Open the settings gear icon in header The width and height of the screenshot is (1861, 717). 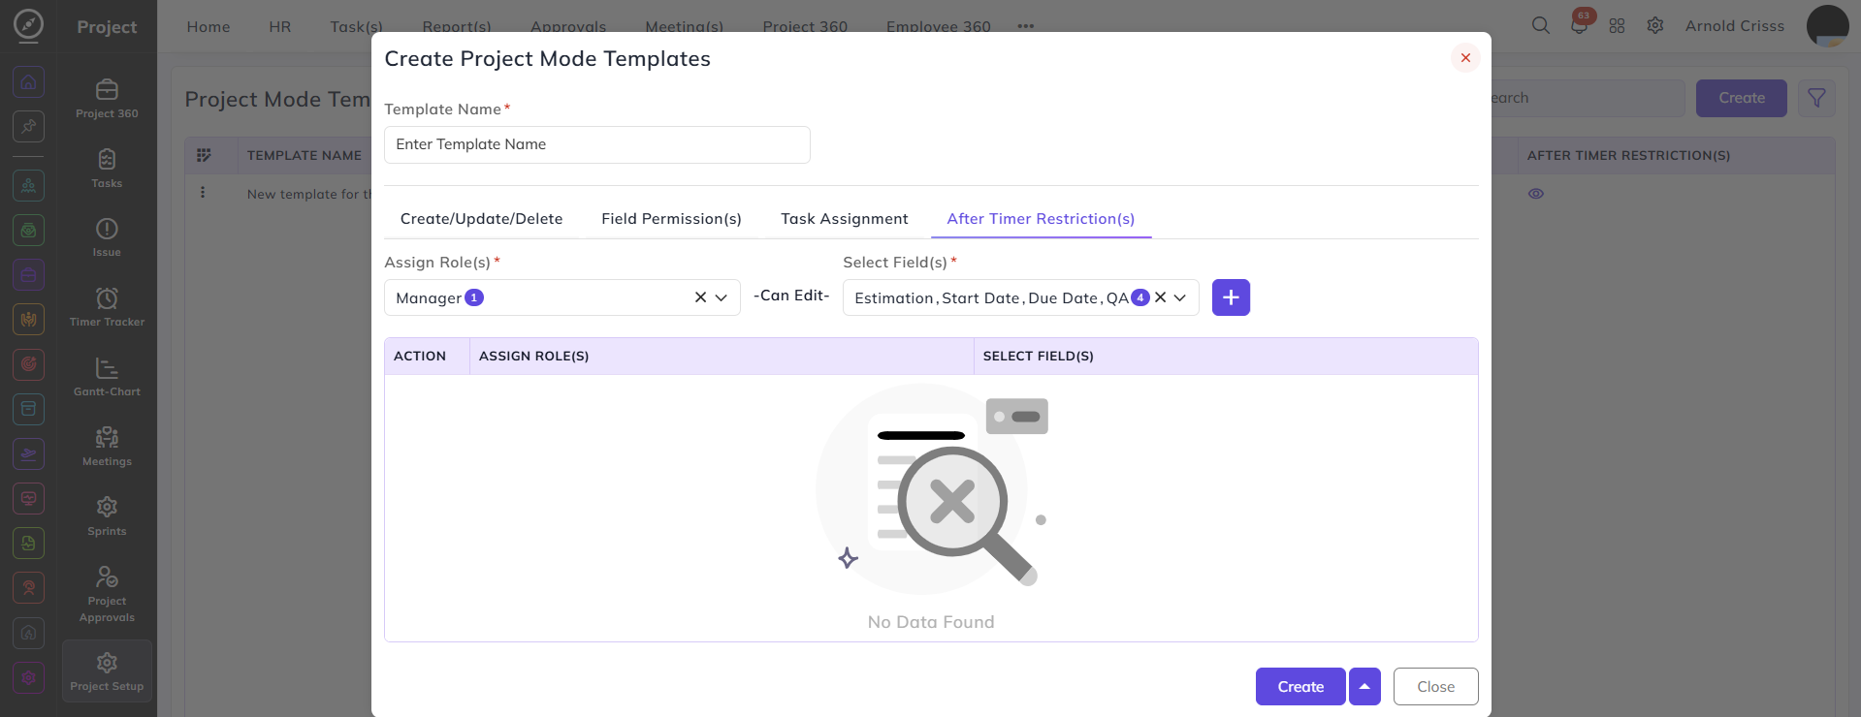click(x=1655, y=26)
